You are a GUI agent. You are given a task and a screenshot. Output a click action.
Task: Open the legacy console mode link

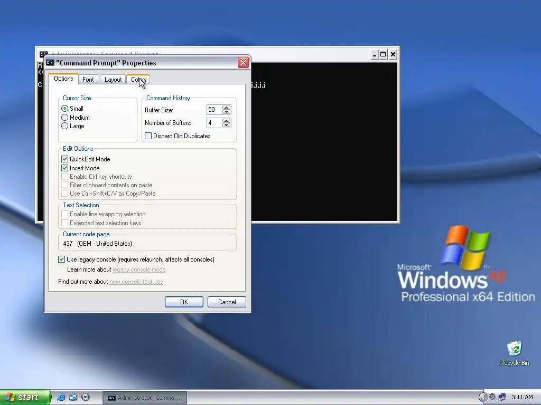(x=139, y=269)
